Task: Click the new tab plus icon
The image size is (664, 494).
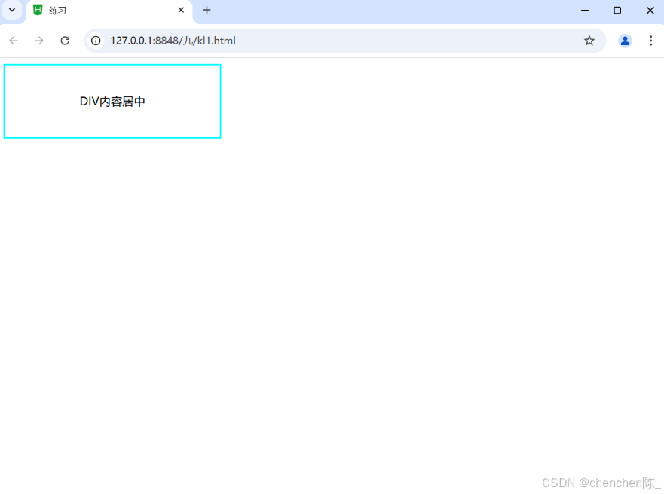Action: coord(207,11)
